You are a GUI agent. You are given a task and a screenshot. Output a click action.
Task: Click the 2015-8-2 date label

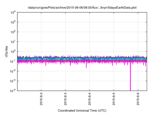coord(41,99)
